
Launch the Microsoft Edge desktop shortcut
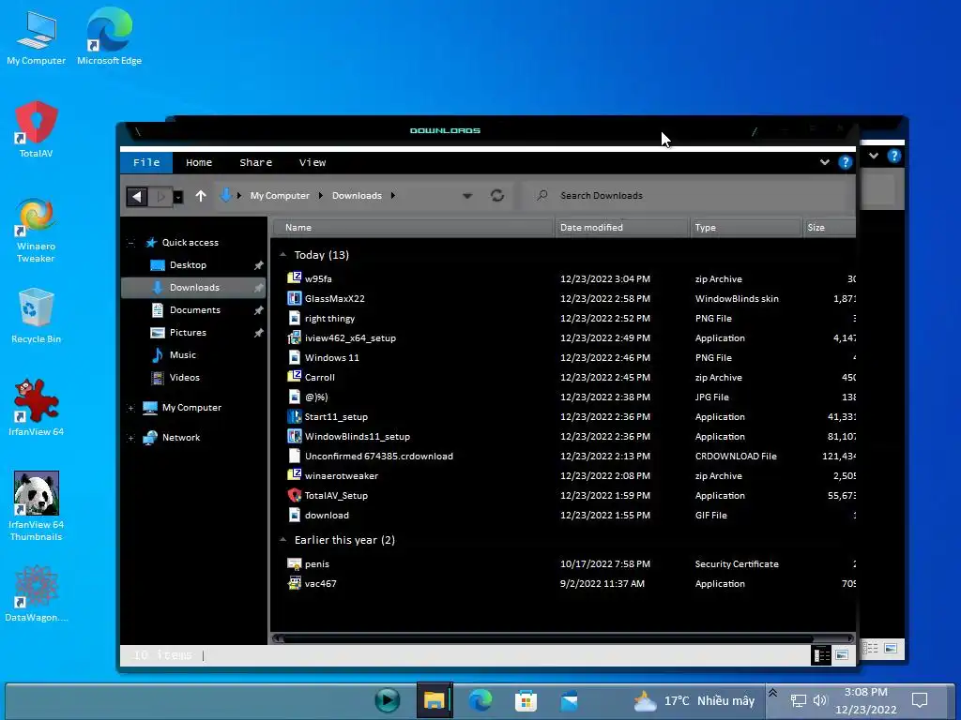point(109,37)
